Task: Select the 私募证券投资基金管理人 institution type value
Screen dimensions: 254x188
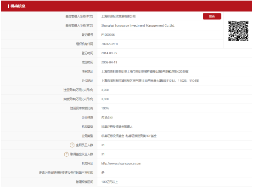Action: tap(117, 127)
